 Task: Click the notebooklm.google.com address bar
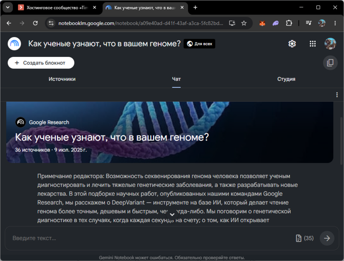click(x=141, y=23)
